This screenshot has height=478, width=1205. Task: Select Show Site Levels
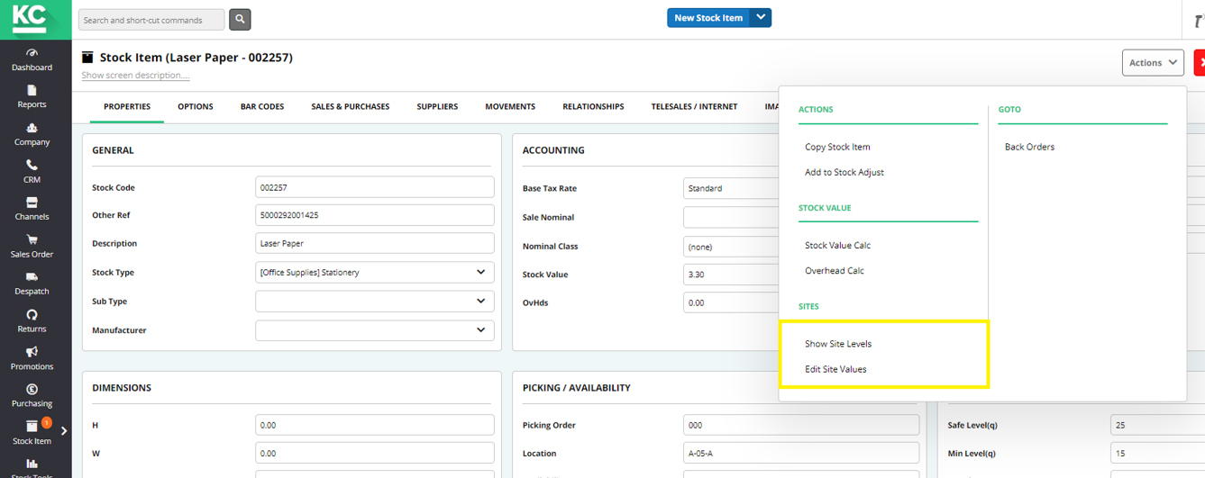coord(838,344)
